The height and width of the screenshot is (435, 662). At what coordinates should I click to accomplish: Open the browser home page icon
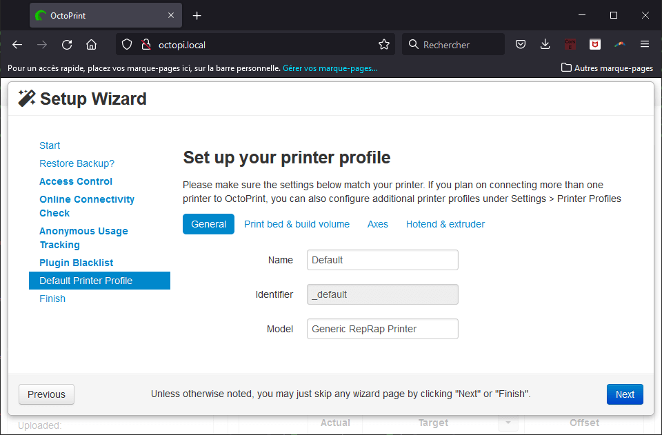click(91, 45)
